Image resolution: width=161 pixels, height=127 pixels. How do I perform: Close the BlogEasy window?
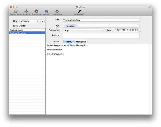point(11,7)
